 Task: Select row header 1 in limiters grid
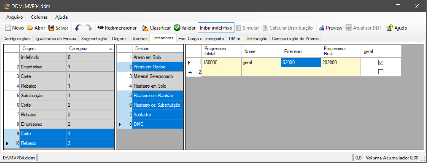point(194,62)
